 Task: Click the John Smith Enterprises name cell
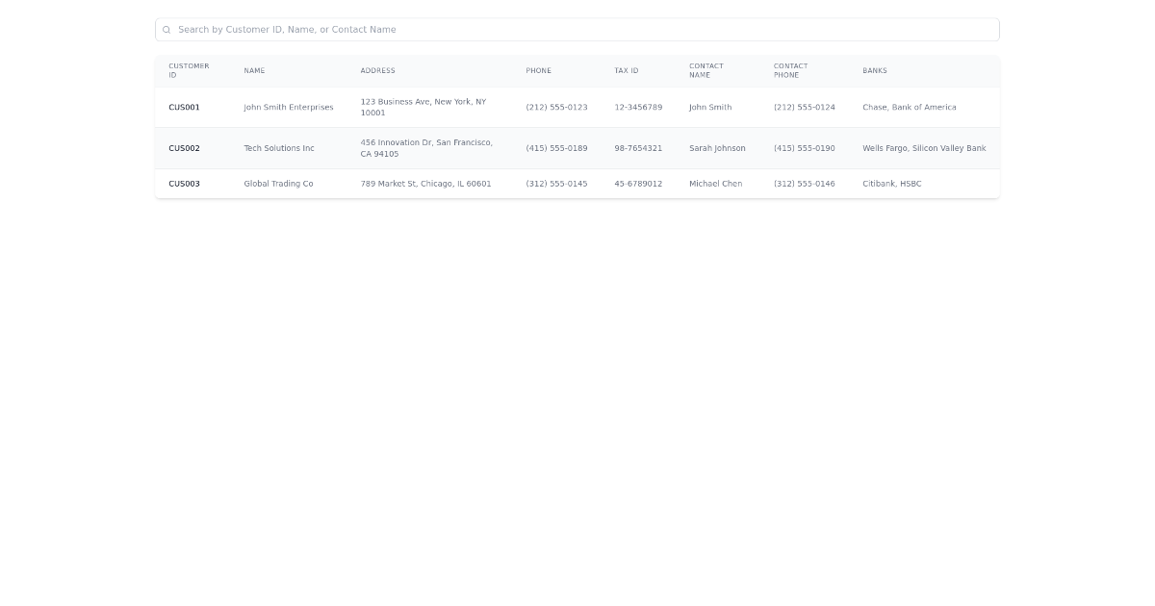click(288, 108)
